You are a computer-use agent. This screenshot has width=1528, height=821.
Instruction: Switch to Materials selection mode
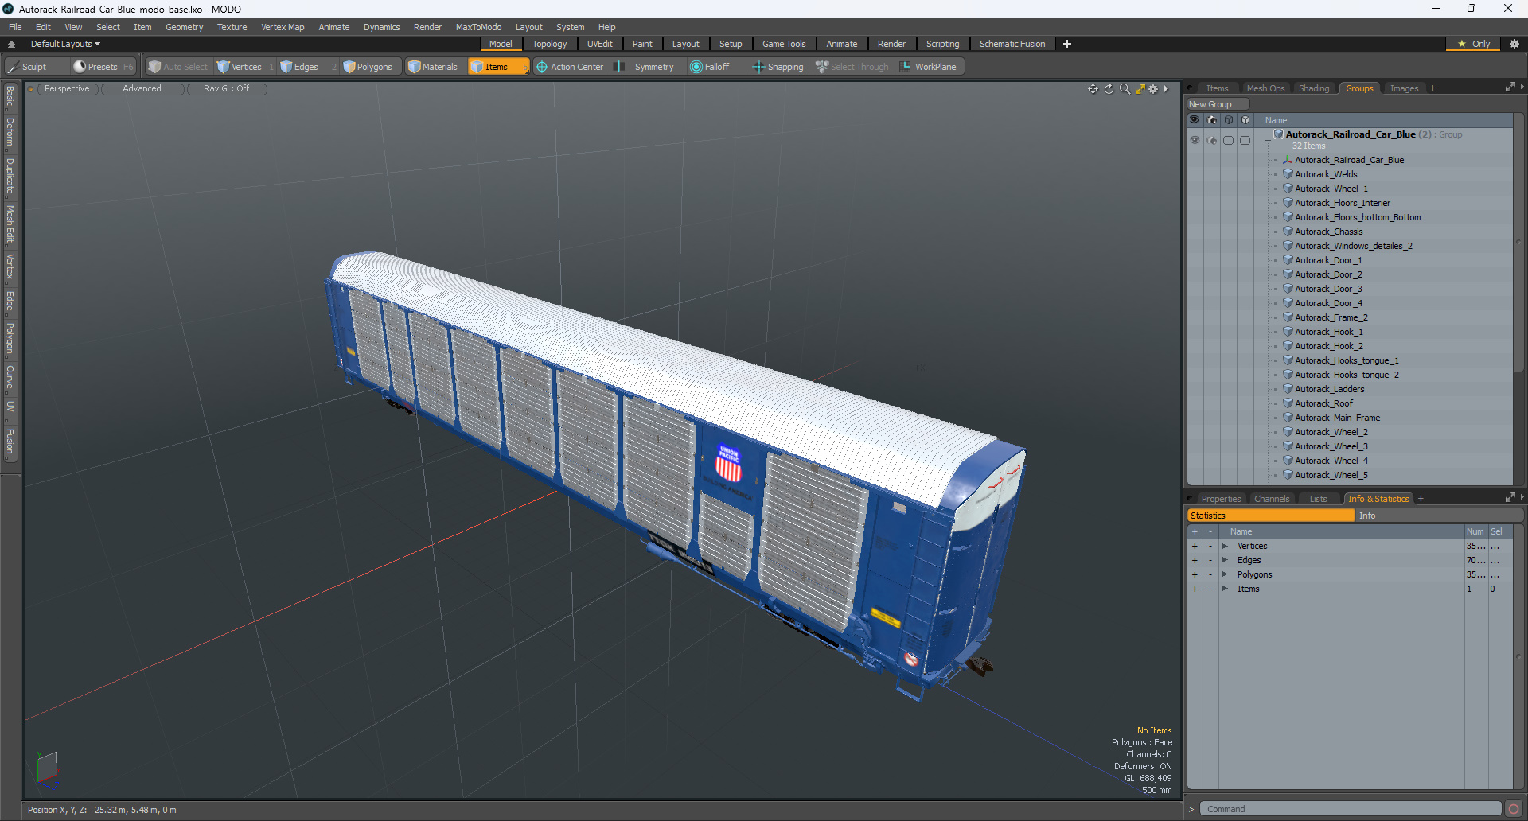432,67
